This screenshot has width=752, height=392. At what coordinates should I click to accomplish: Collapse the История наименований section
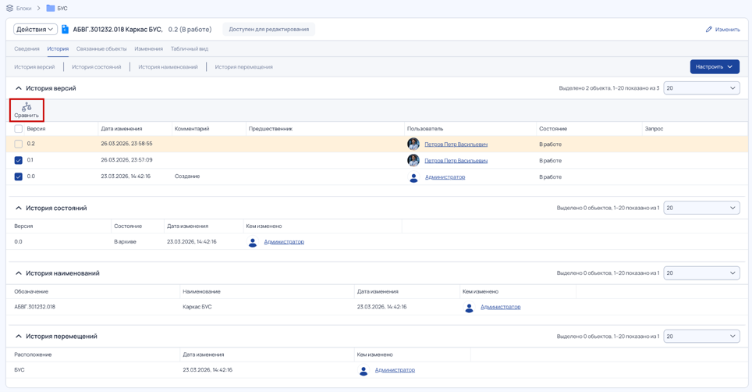tap(19, 273)
